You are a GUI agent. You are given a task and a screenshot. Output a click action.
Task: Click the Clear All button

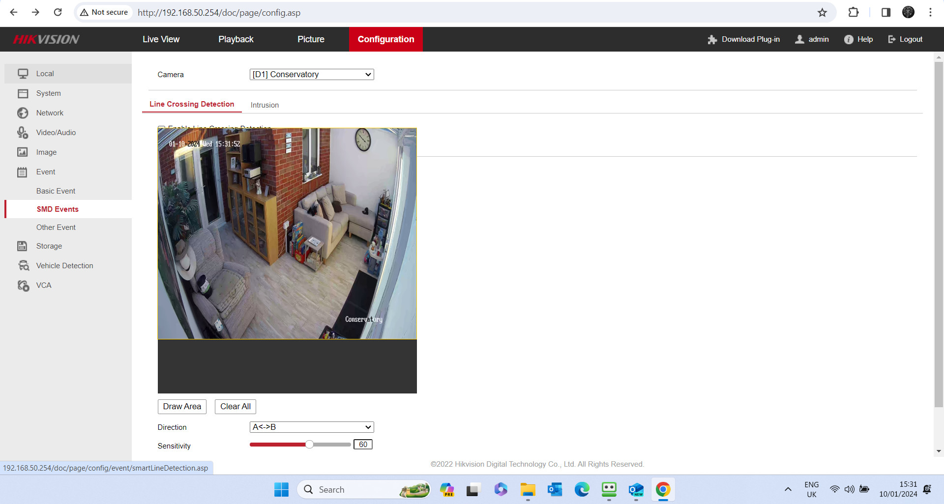click(x=235, y=406)
